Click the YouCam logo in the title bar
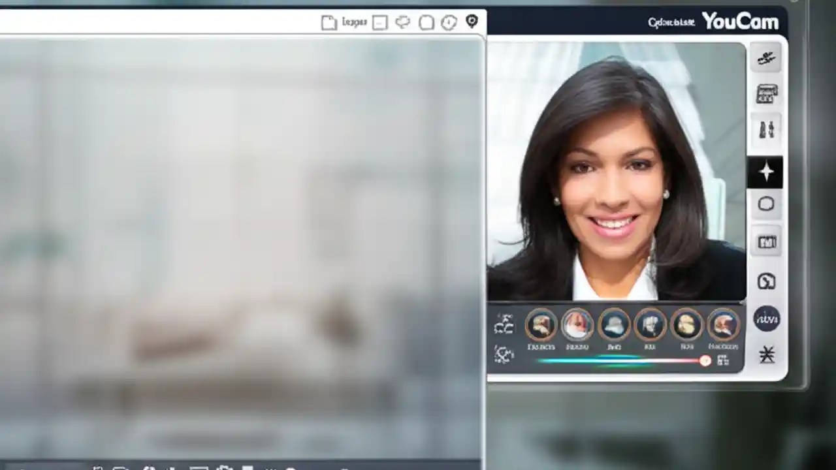The width and height of the screenshot is (836, 470). point(740,22)
